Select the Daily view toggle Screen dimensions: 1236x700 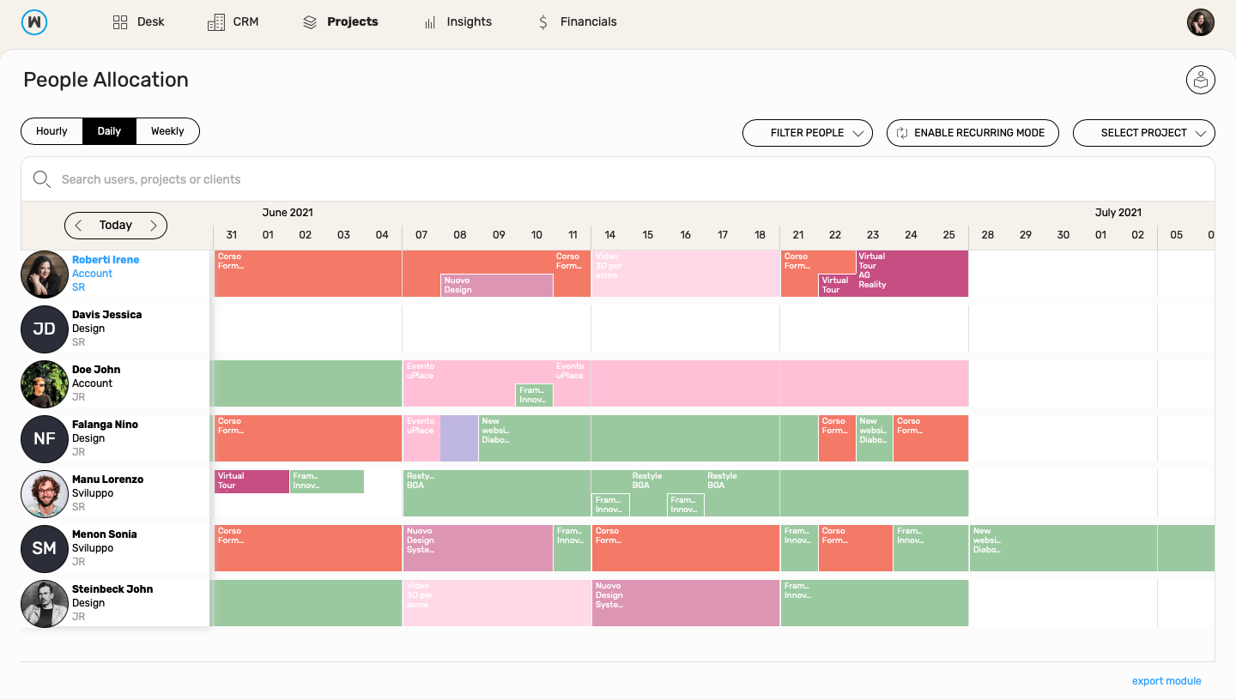point(109,131)
